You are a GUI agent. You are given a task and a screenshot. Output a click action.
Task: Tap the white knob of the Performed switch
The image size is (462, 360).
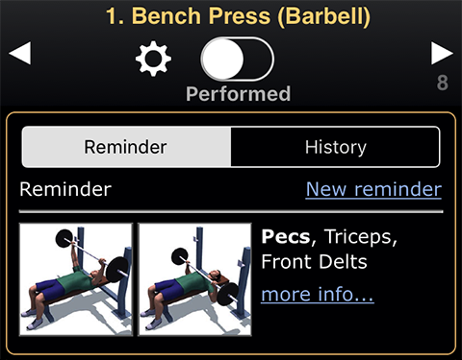[222, 59]
